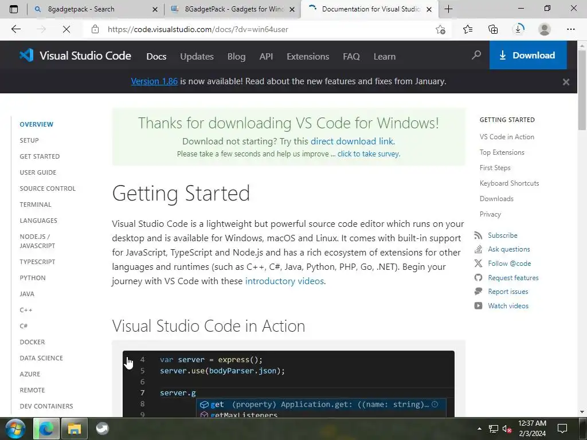View site information lock icon
Screen dimensions: 587x440
(95, 29)
